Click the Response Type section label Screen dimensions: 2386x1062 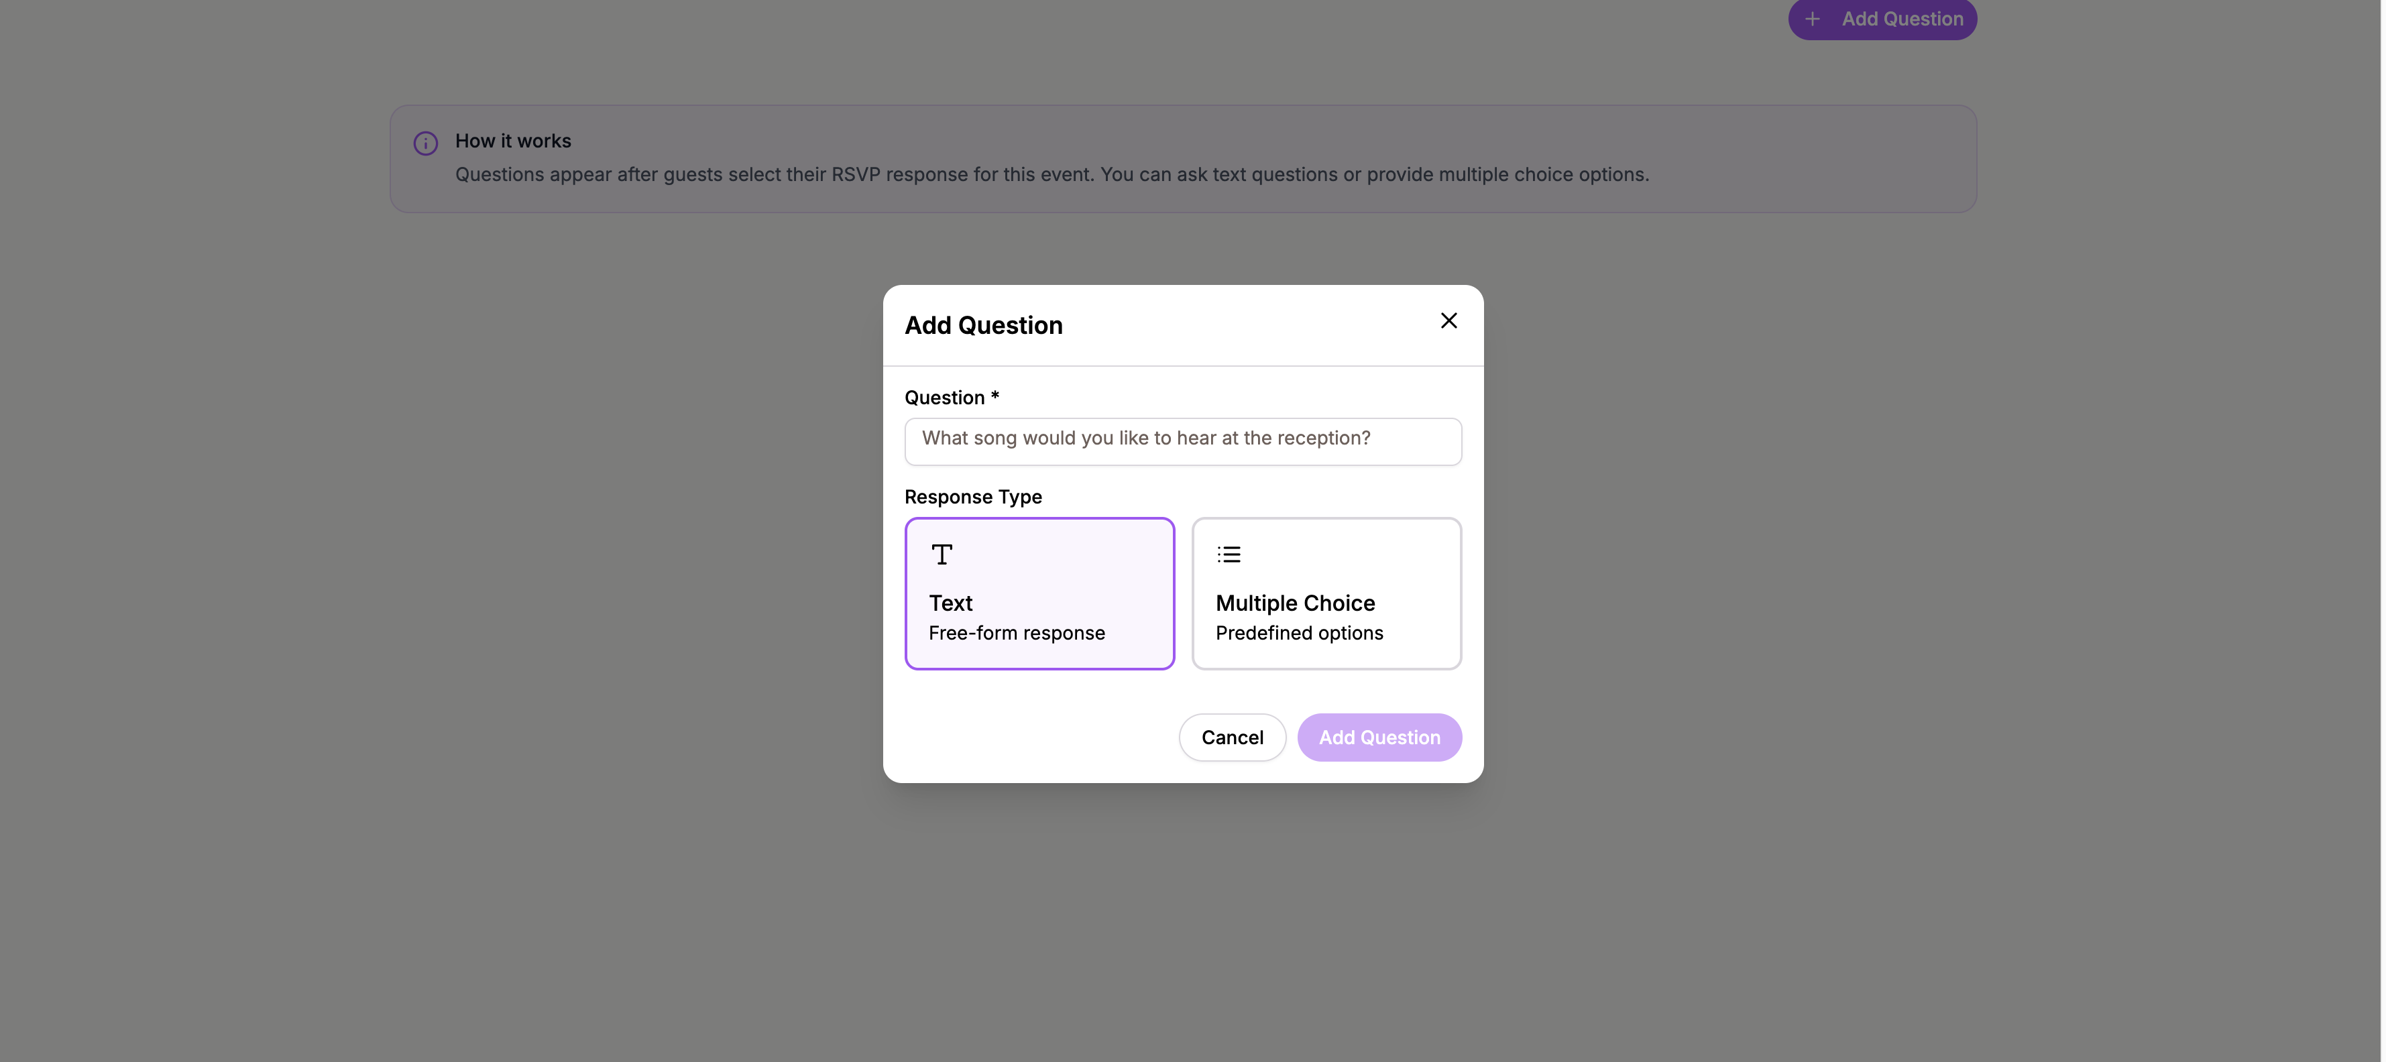972,497
